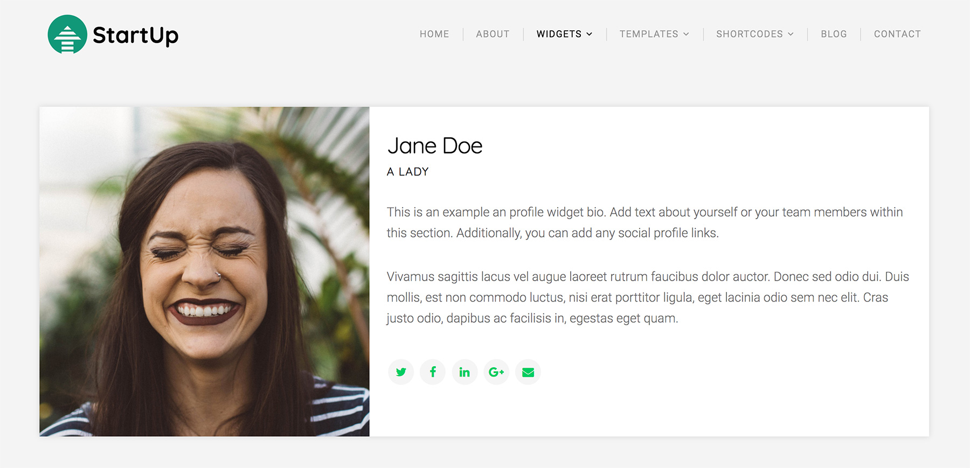The height and width of the screenshot is (468, 970).
Task: Open the WIDGETS dropdown menu
Action: click(559, 34)
